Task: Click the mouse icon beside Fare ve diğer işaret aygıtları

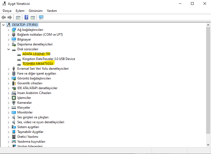Action: tap(14, 73)
